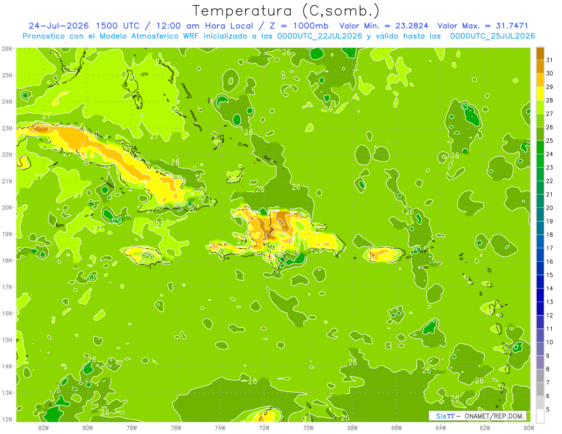Click the 26N latitude axis label
Screen dimensions: 562x434
(7, 48)
